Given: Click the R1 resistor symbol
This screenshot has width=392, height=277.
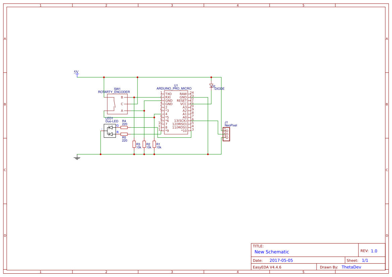Looking at the screenshot, I should click(154, 144).
